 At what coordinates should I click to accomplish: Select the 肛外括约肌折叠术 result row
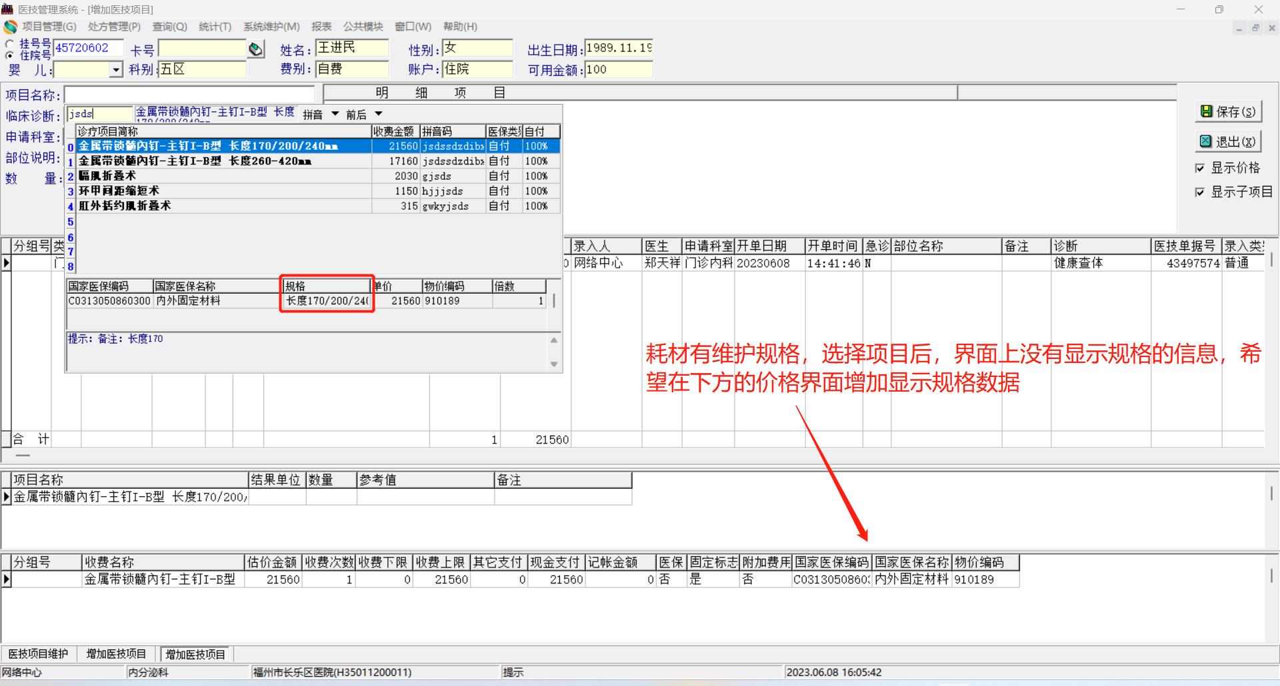[318, 206]
